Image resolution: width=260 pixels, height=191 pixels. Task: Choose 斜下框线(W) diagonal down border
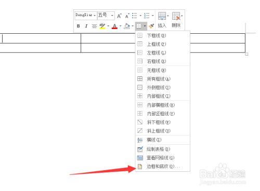(163, 122)
